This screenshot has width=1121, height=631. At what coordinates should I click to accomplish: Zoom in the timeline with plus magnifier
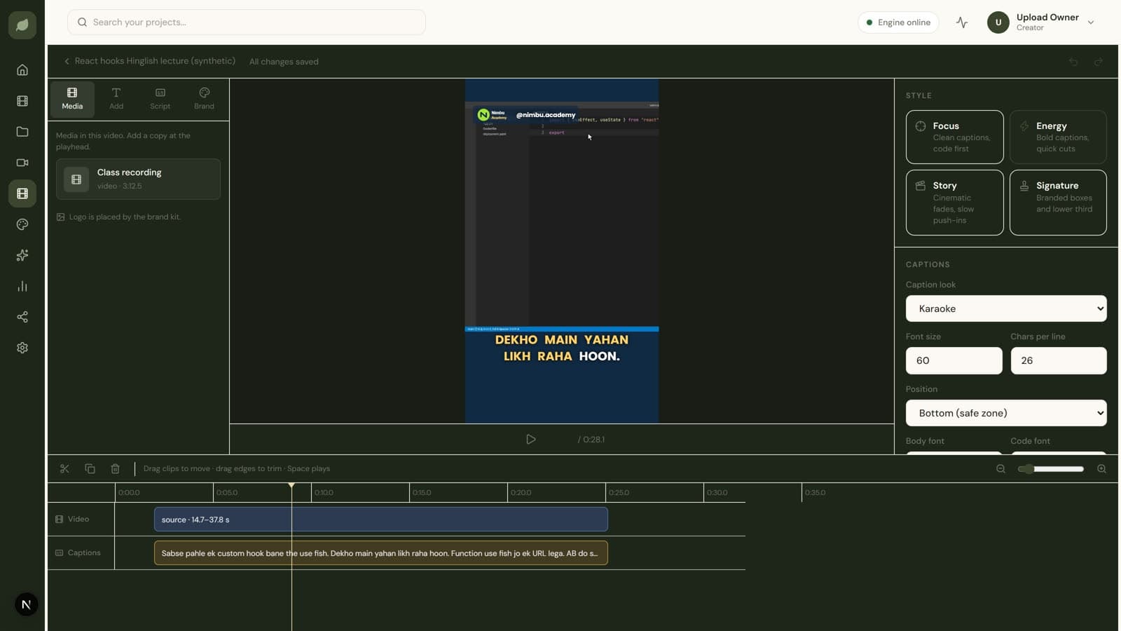(1101, 468)
